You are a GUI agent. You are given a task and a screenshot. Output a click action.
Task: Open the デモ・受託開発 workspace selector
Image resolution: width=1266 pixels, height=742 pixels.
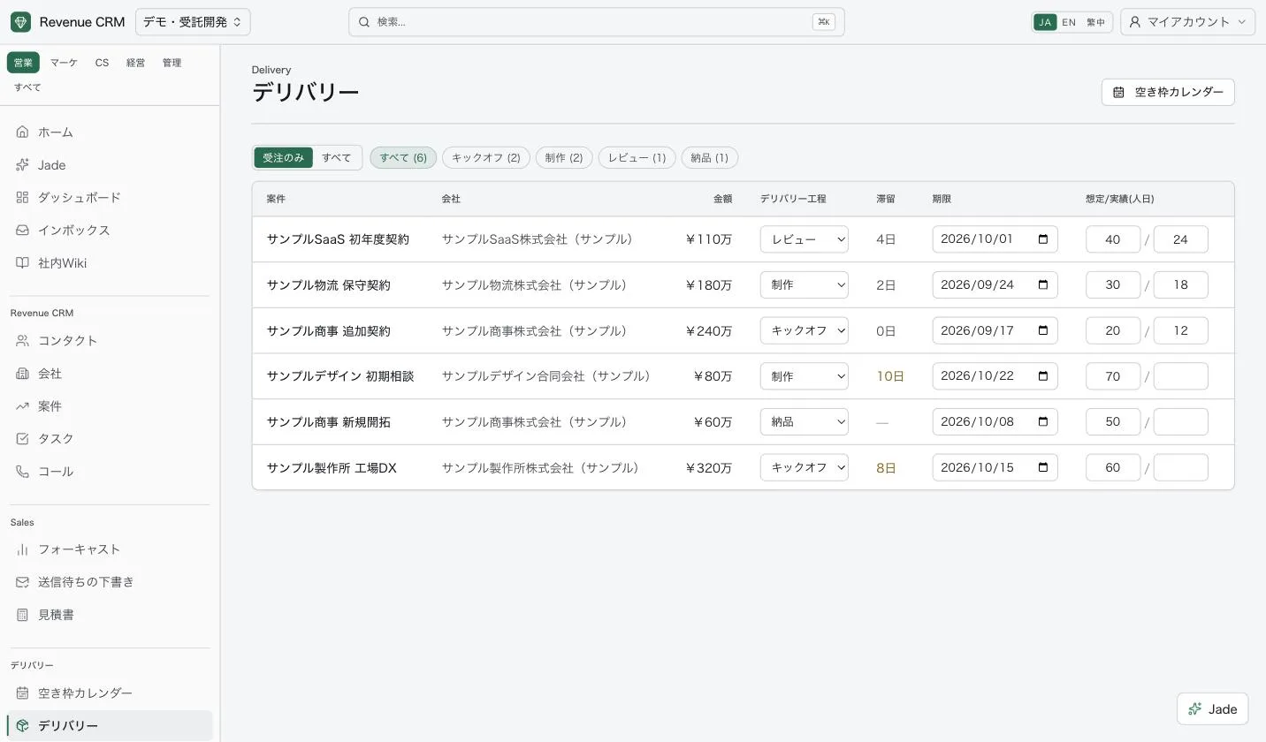(x=193, y=22)
